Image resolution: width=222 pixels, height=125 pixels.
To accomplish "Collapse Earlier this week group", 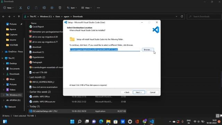I will pos(28,92).
